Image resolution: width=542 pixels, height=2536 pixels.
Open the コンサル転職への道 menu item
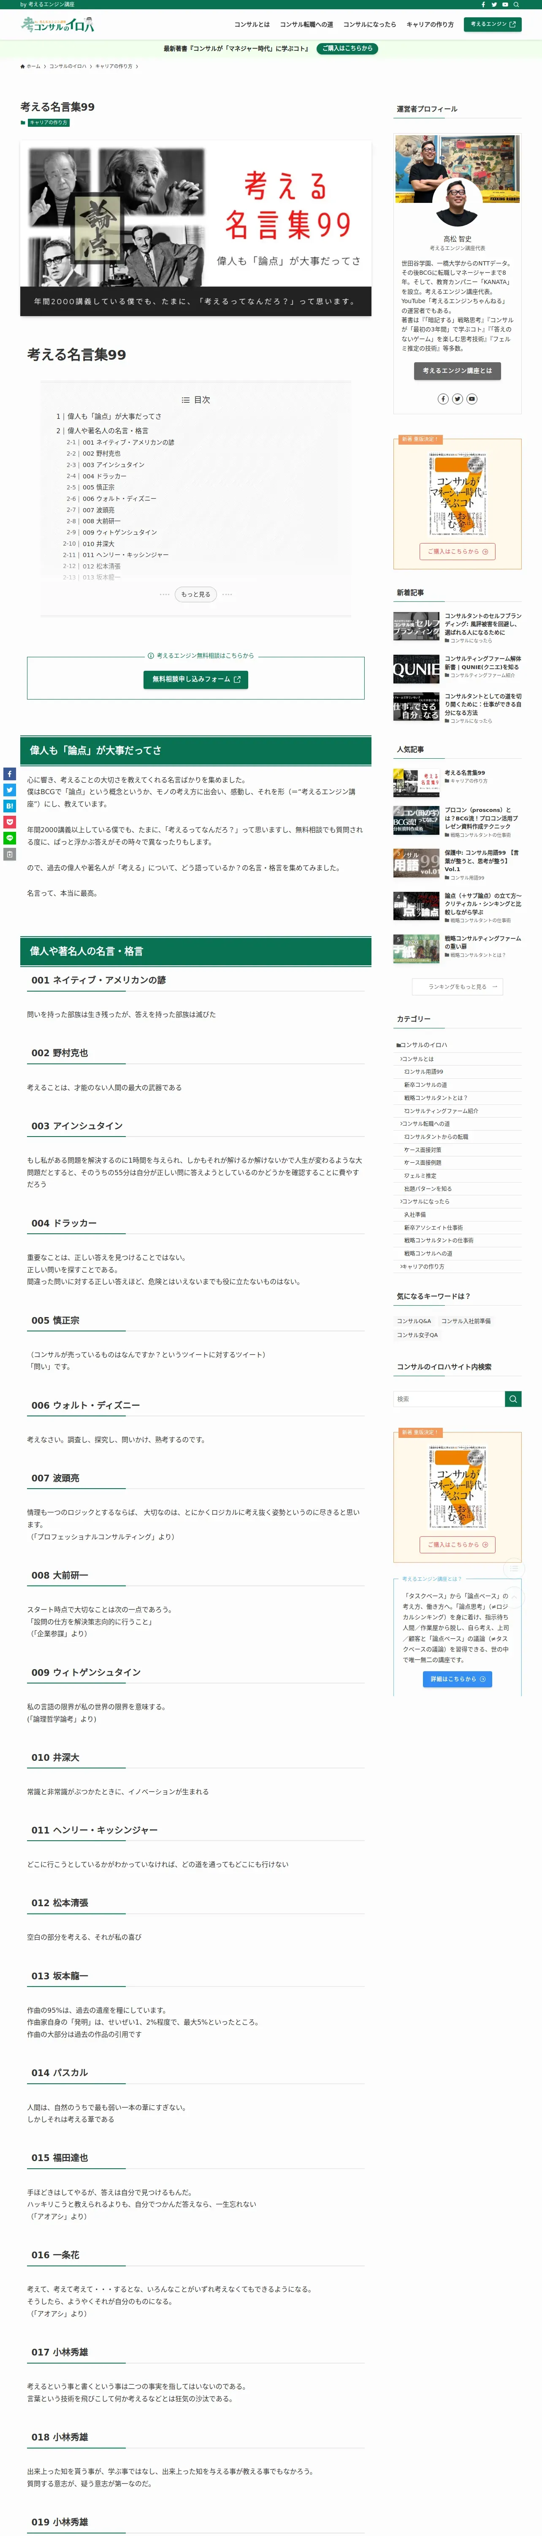306,25
